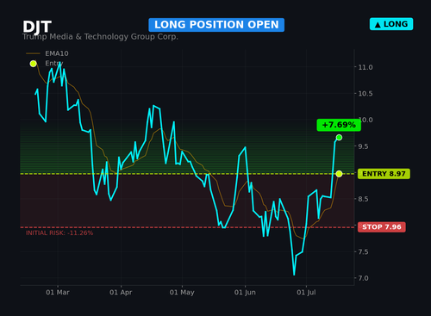Click the 8.5 price axis label

363,199
